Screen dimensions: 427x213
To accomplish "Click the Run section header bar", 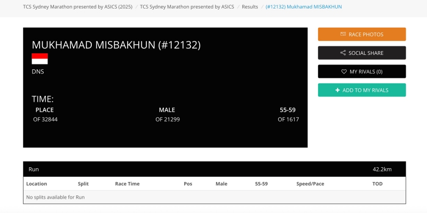I will (214, 169).
